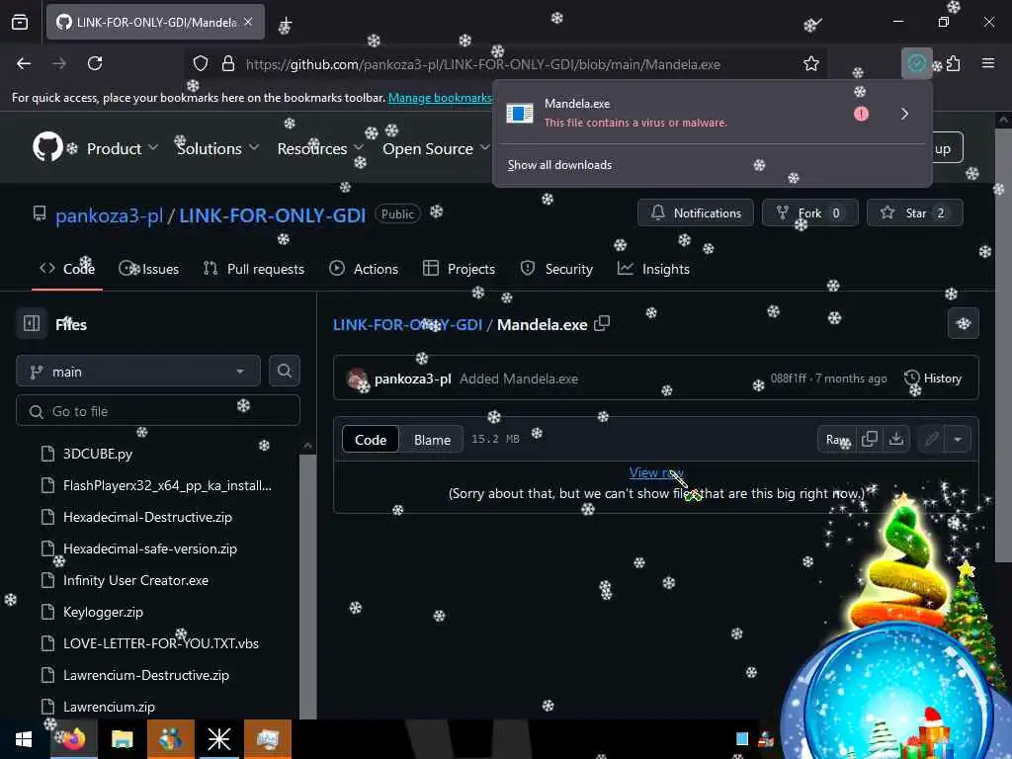Image resolution: width=1012 pixels, height=759 pixels.
Task: Open the more file actions button
Action: (x=963, y=323)
